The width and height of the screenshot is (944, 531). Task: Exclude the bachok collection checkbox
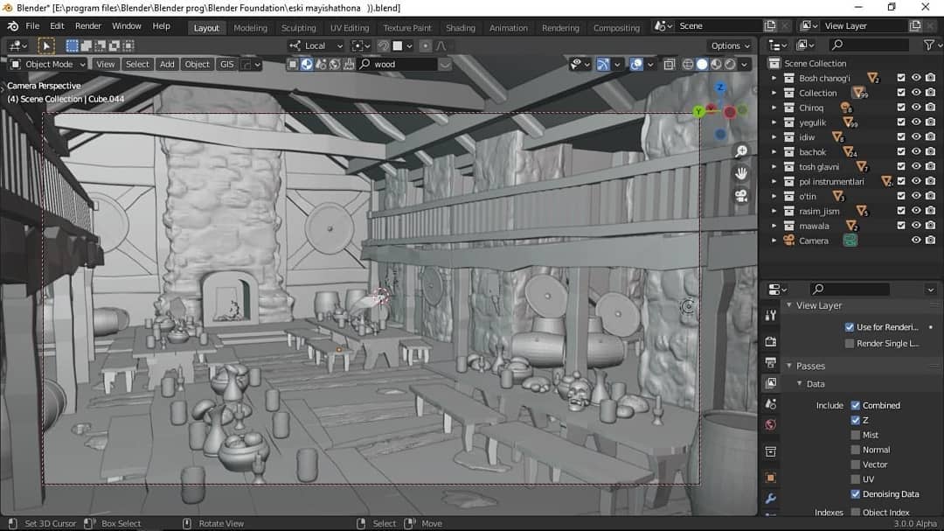[901, 152]
